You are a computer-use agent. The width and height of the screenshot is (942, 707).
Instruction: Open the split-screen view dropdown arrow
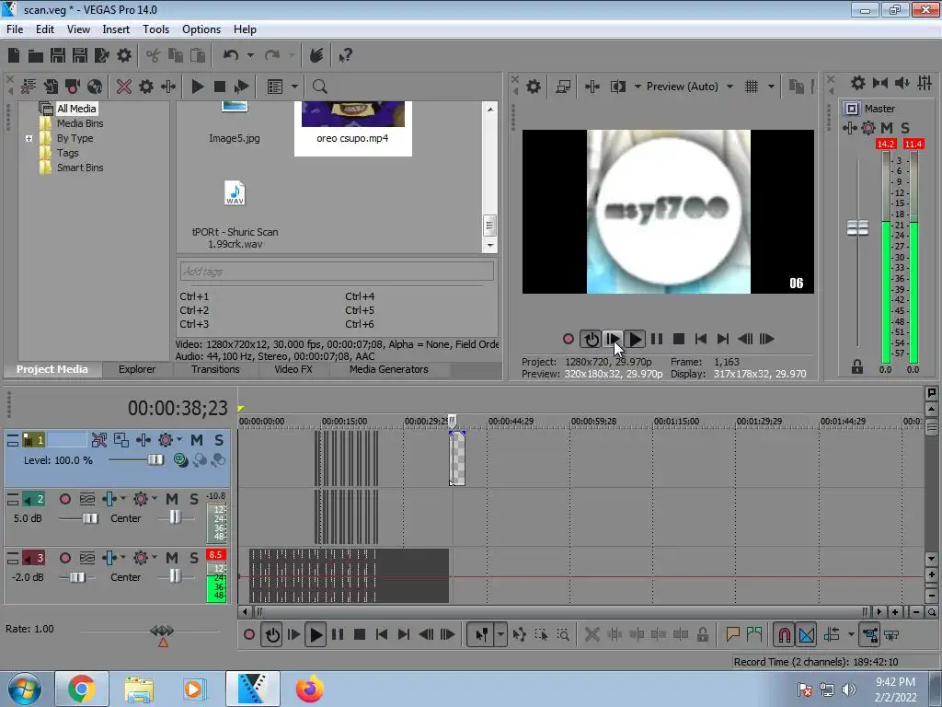[x=638, y=87]
